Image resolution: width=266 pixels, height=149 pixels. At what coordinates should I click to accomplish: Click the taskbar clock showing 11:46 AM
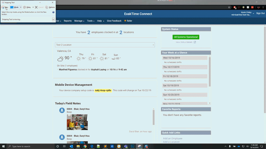pyautogui.click(x=254, y=146)
